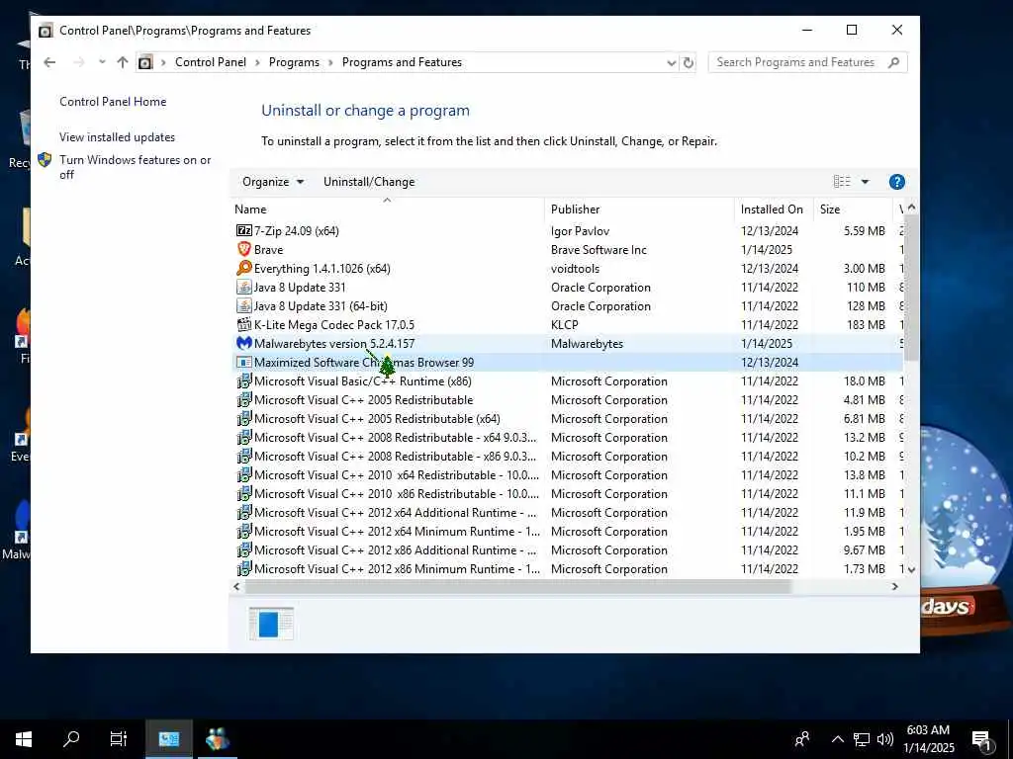Select Microsoft Visual C++ 2012 x64 Minimum Runtime
Viewport: 1013px width, 759px height.
point(569,531)
